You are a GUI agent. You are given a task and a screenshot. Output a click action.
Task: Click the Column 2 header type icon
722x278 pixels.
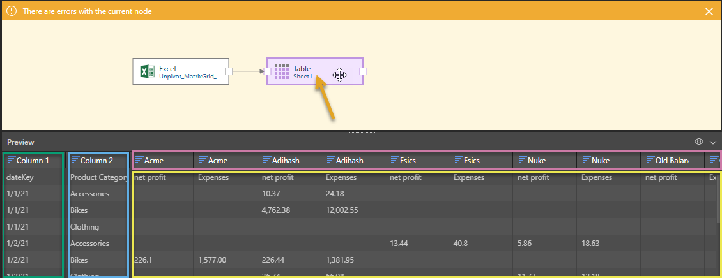click(75, 161)
